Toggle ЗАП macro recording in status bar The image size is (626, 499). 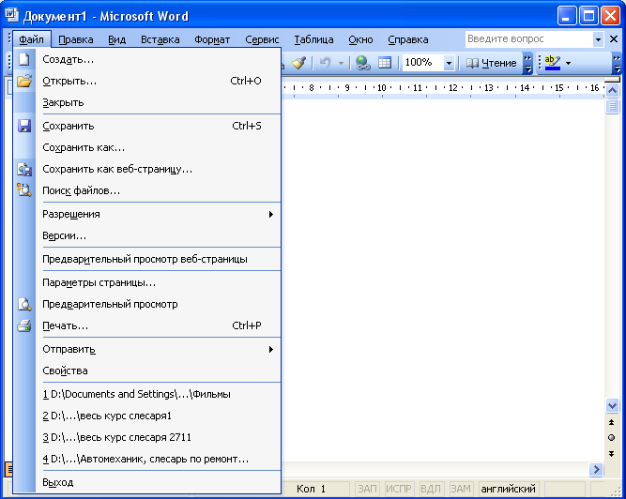(367, 489)
